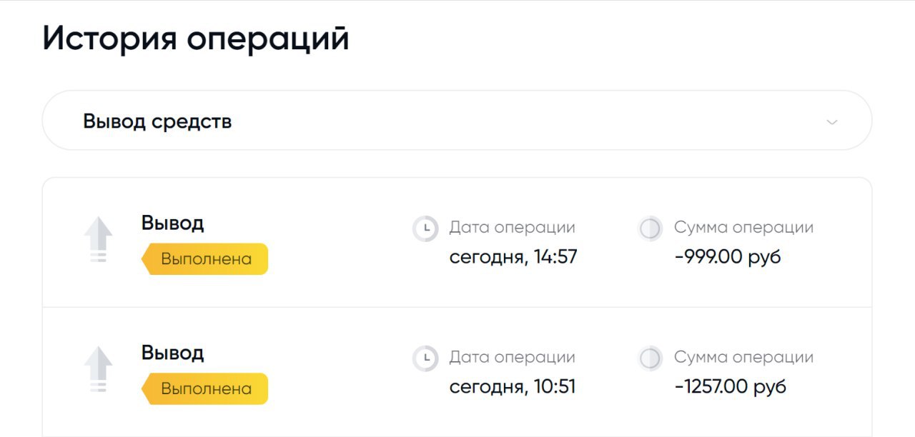Click Сумма операции label in first row

click(743, 228)
